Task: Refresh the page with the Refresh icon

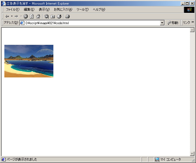Action: pos(32,16)
